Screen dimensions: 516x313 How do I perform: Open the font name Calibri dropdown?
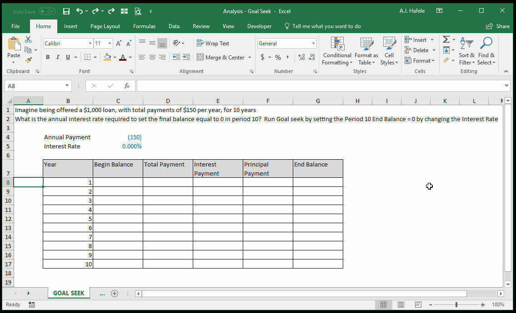point(90,44)
